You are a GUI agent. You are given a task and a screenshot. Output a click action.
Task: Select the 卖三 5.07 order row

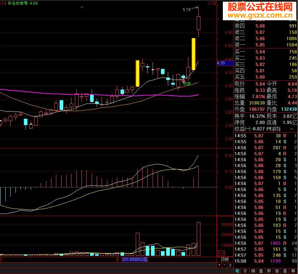(x=266, y=32)
